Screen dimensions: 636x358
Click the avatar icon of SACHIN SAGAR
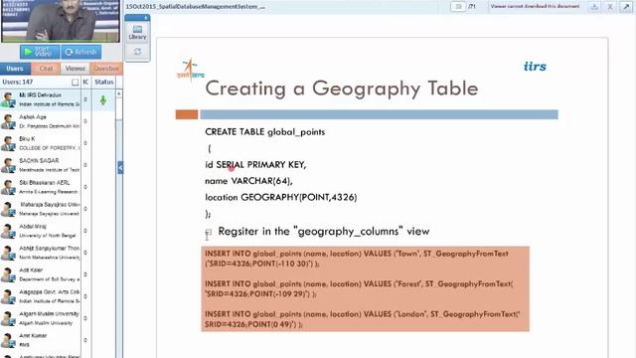pyautogui.click(x=8, y=166)
